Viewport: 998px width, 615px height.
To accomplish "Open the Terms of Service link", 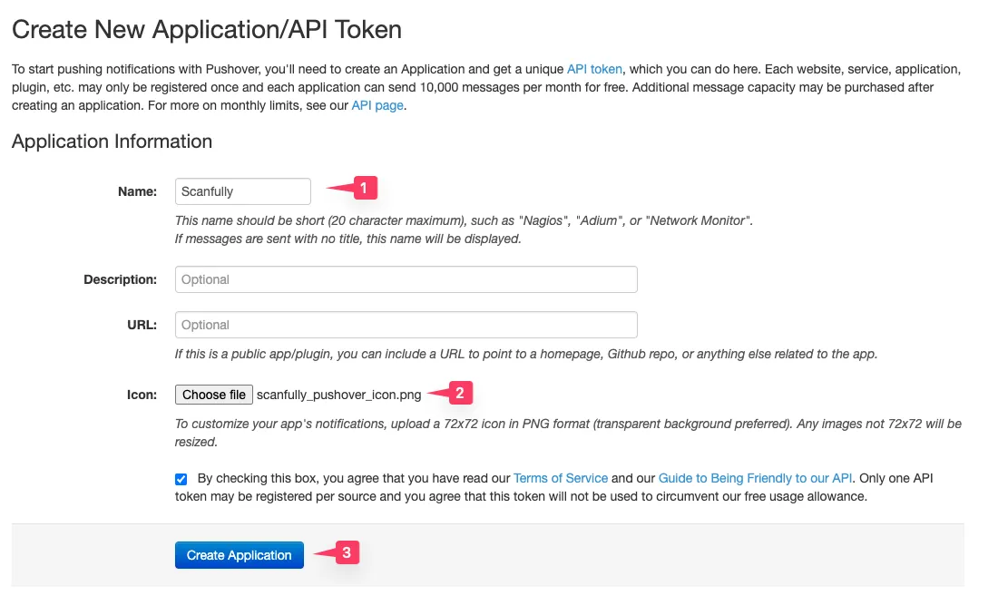I will (x=560, y=478).
